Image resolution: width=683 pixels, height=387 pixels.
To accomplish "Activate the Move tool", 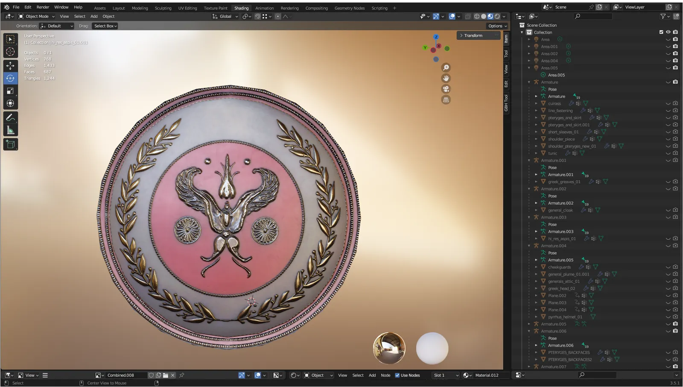I will click(x=10, y=66).
